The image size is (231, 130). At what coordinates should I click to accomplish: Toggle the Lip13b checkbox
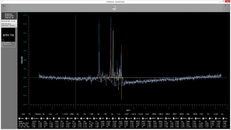(135, 118)
